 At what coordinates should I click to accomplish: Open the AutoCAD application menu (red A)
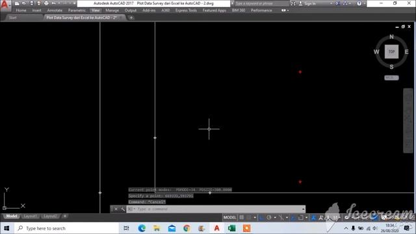[x=5, y=6]
